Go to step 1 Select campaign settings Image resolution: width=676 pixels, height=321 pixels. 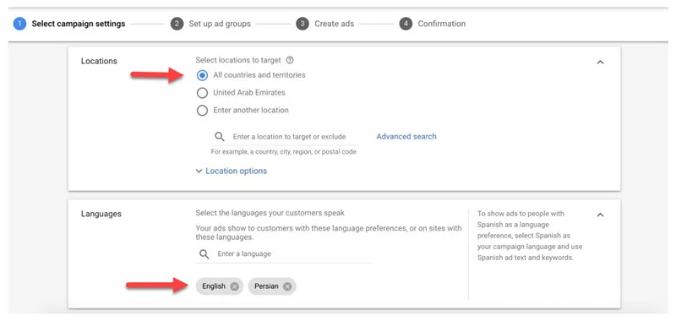tap(69, 24)
